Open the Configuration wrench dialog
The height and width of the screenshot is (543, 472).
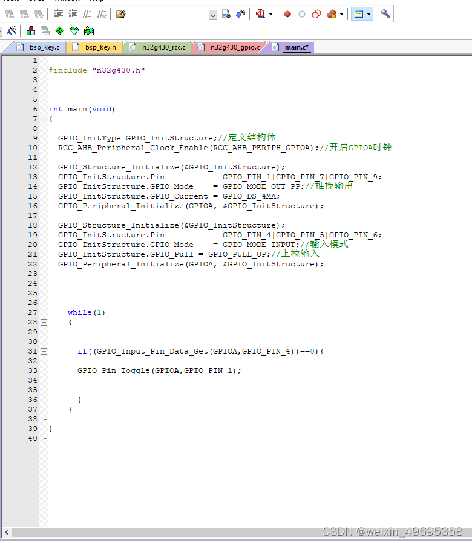click(385, 14)
